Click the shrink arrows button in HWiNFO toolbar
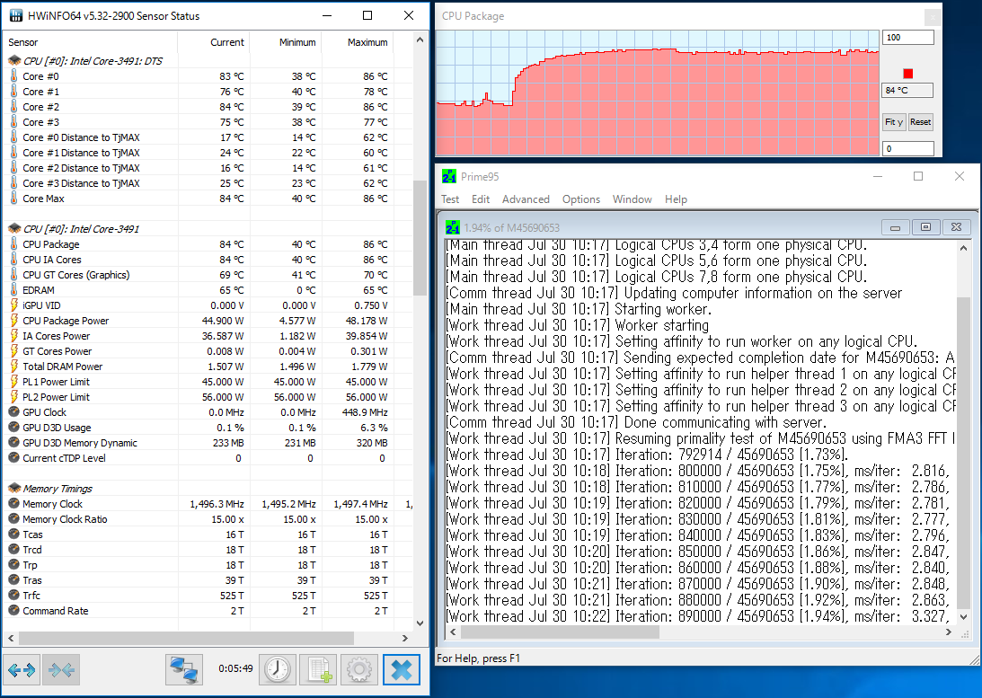The image size is (982, 698). click(x=61, y=670)
